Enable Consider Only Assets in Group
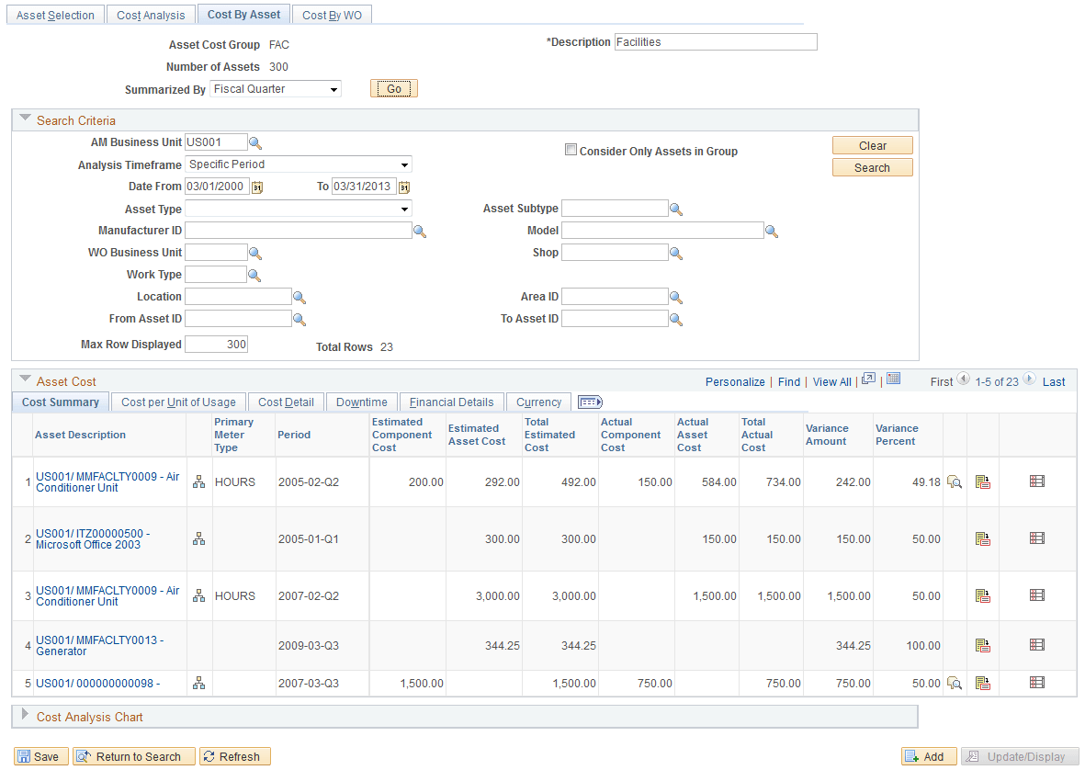 coord(571,149)
